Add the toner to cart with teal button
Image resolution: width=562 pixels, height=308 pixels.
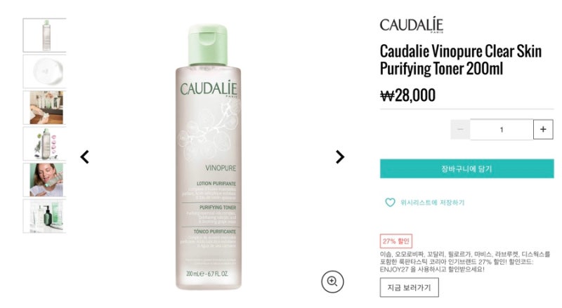(466, 168)
